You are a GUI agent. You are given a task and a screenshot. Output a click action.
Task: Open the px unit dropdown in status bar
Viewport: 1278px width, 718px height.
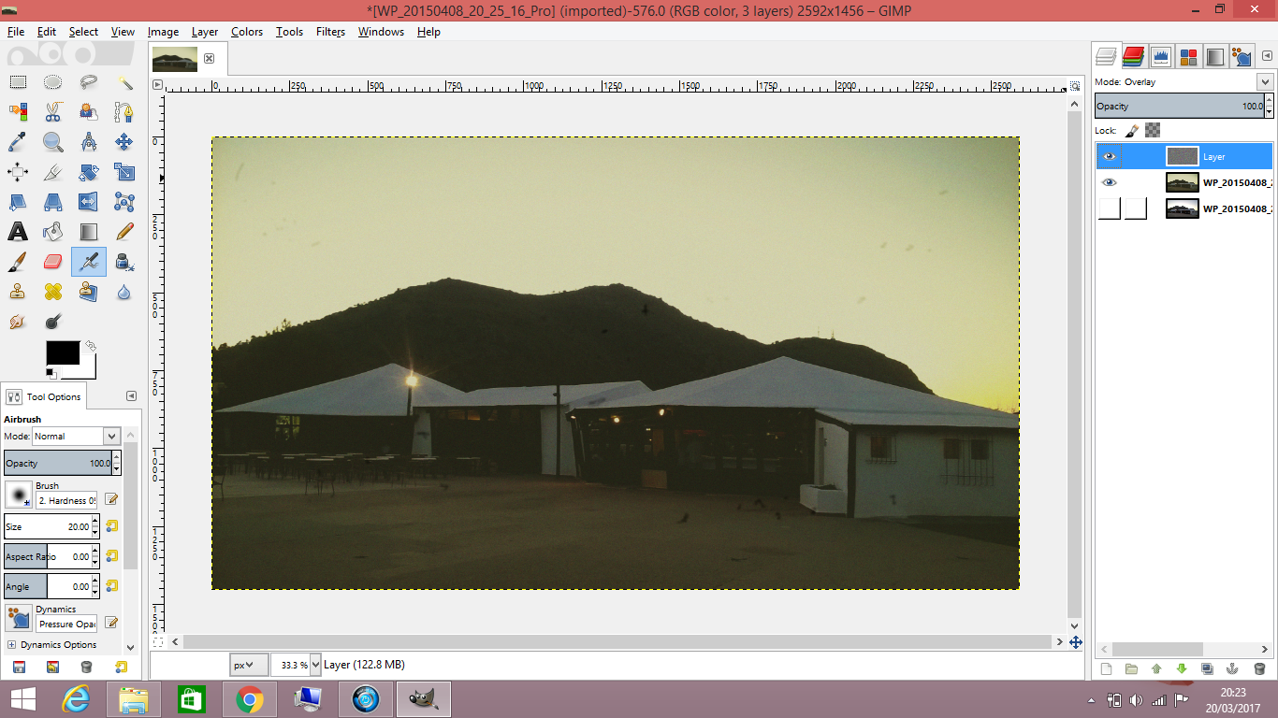coord(249,665)
